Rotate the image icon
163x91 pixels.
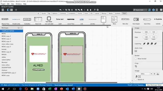click(x=136, y=77)
